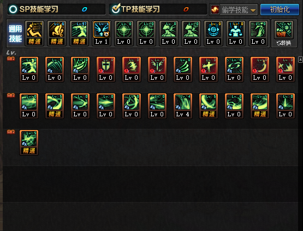This screenshot has height=231, width=303.
Task: Click the small orange icon left of 偷学技能
Action: click(215, 10)
